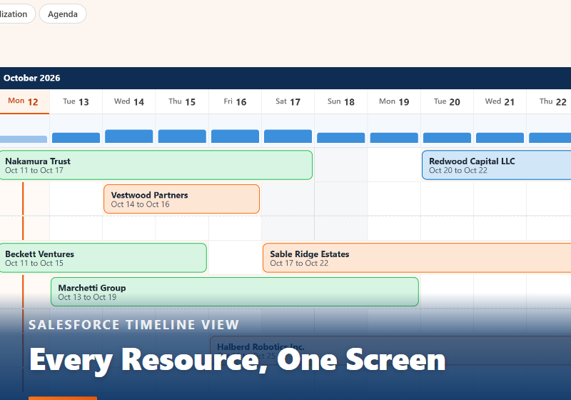Select the Tue 20 day column header
The height and width of the screenshot is (400, 571).
(x=447, y=101)
